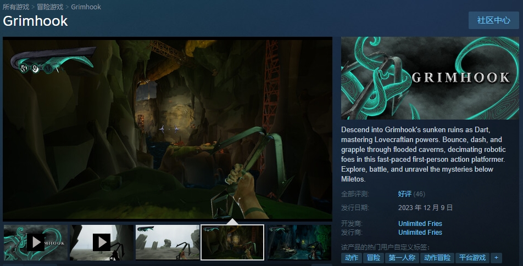Click the 该产品的热门用户自定义标签 label

(386, 247)
